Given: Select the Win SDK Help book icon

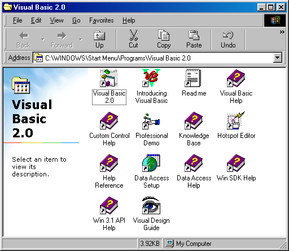Looking at the screenshot, I should [236, 163].
